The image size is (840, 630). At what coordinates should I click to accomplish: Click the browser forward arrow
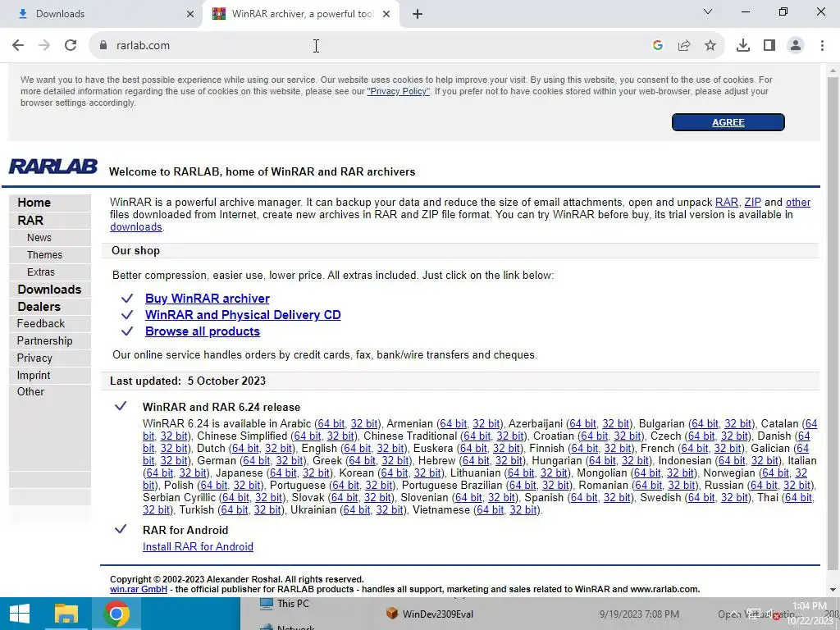coord(44,46)
